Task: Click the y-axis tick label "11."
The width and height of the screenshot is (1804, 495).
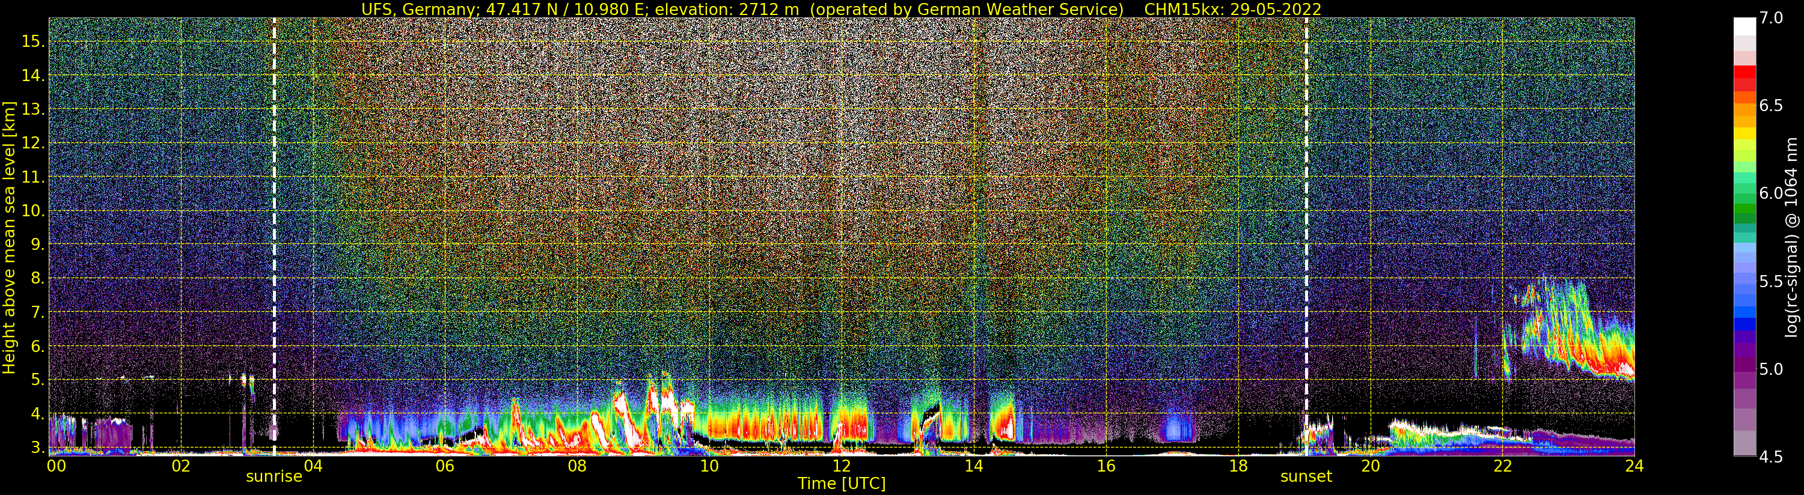Action: coord(33,177)
